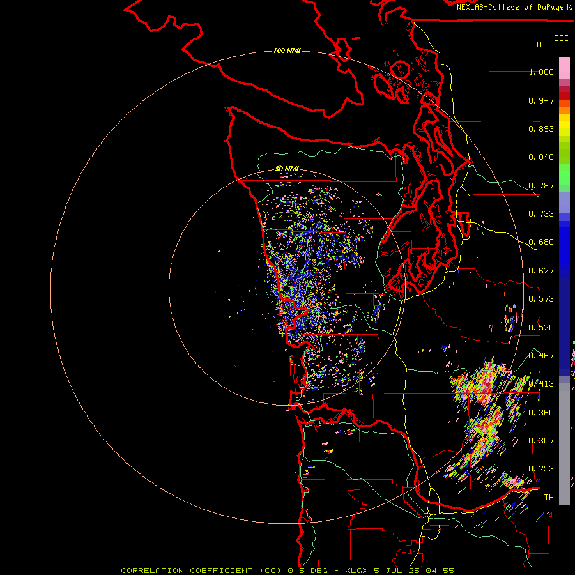Select the red segment of the color bar
575x575 pixels.
pyautogui.click(x=564, y=96)
